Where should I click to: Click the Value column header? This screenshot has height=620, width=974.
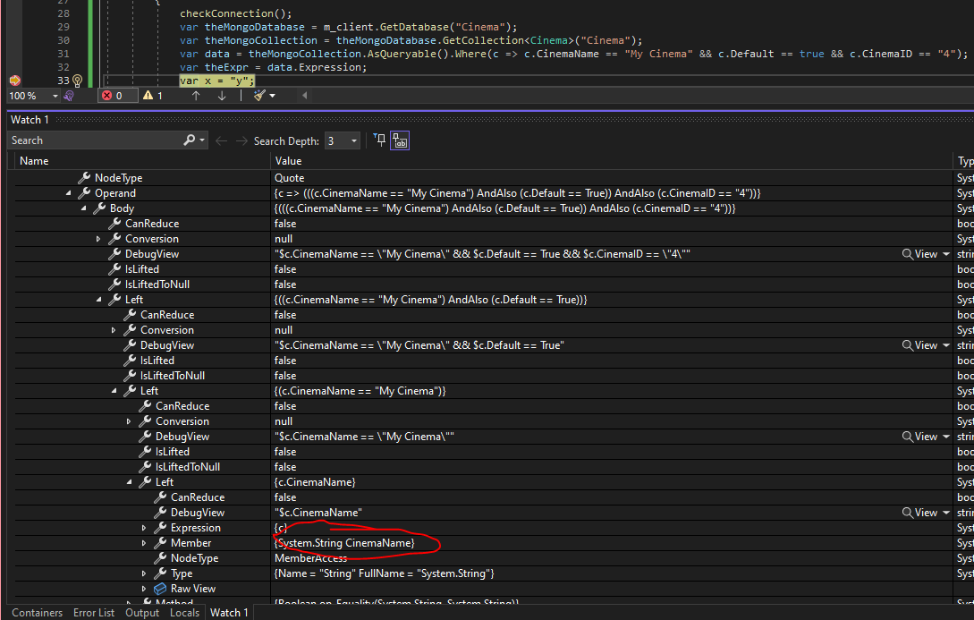[288, 161]
